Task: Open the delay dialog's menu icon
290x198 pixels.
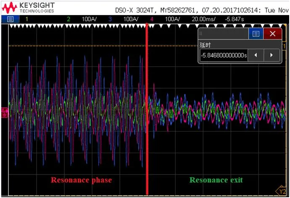Action: coord(255,34)
